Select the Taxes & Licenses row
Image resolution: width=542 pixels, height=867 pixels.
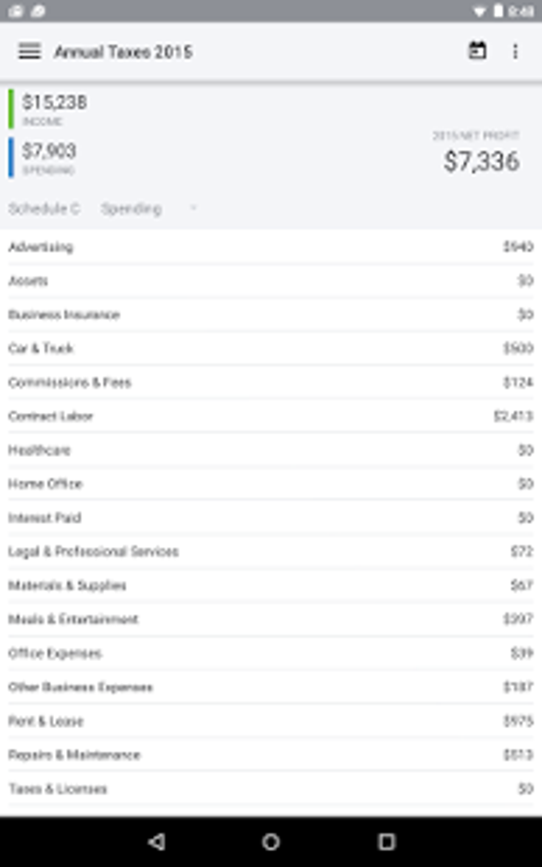pyautogui.click(x=271, y=789)
